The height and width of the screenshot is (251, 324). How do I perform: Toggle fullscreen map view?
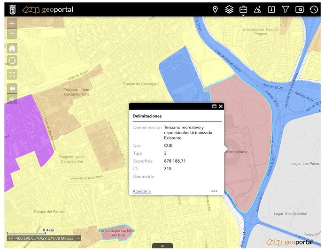coord(12,75)
